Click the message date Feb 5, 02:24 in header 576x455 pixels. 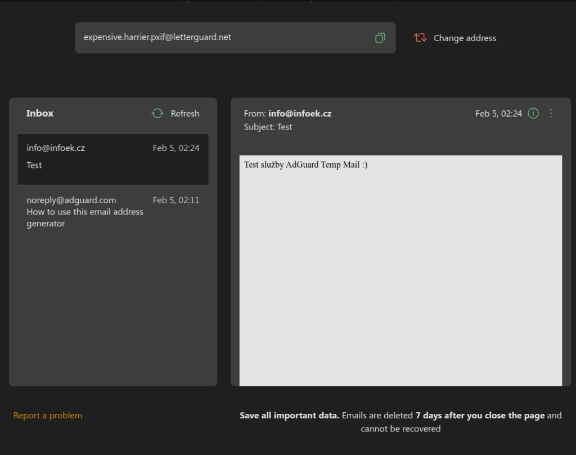tap(498, 114)
